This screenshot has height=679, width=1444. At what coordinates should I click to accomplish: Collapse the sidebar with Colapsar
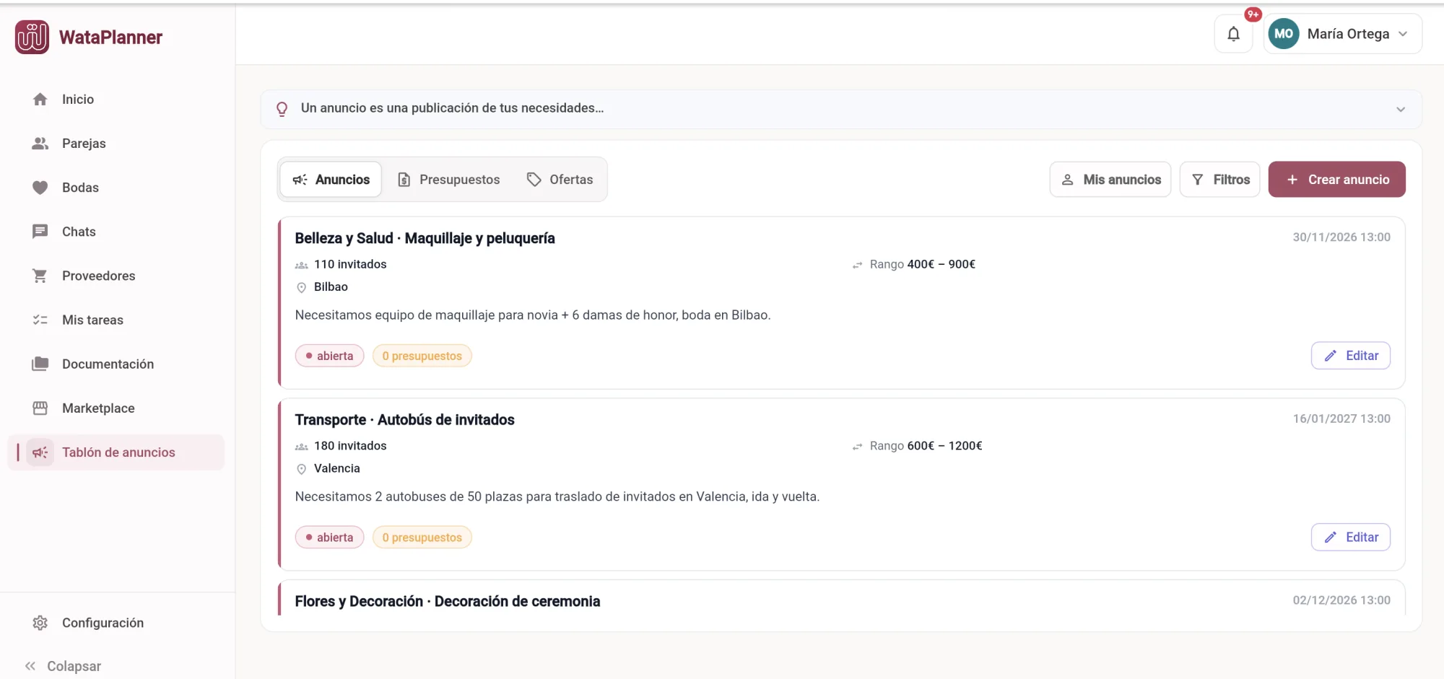click(x=63, y=666)
